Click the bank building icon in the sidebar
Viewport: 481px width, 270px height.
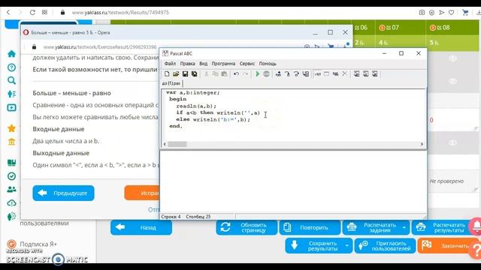11,142
